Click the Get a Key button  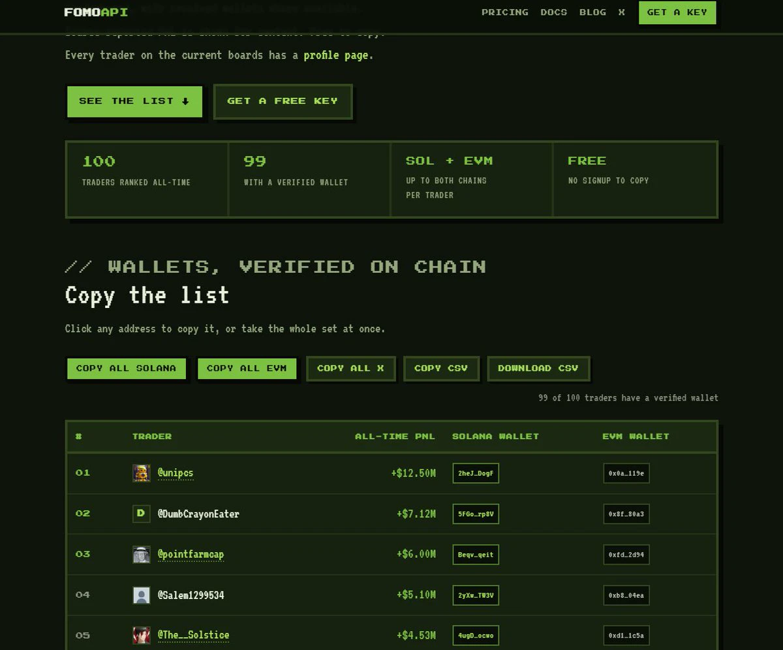point(677,12)
